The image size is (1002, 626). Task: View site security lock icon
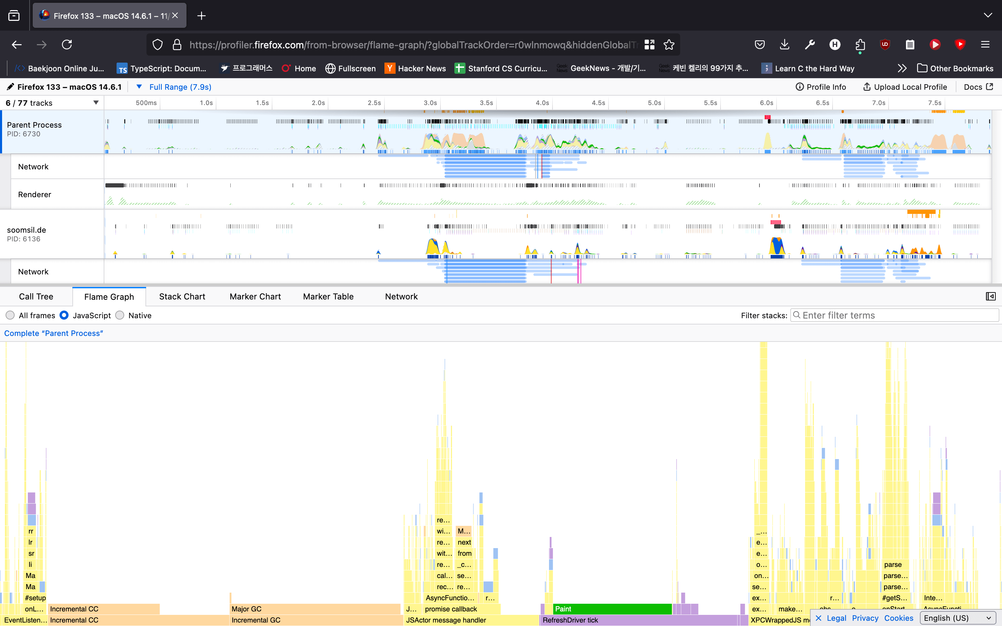tap(177, 44)
